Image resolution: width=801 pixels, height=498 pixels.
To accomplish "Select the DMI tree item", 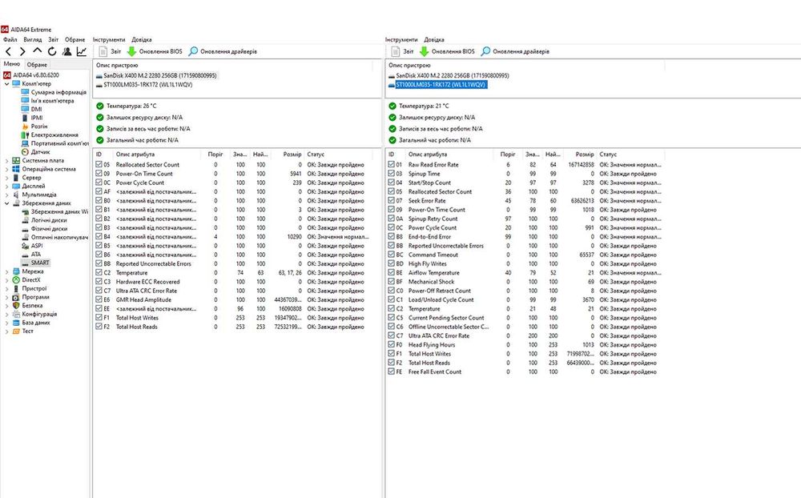I will click(x=36, y=110).
